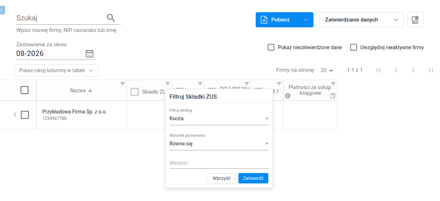The height and width of the screenshot is (201, 440).
Task: Click the download icon on the Pobierz button
Action: (264, 20)
